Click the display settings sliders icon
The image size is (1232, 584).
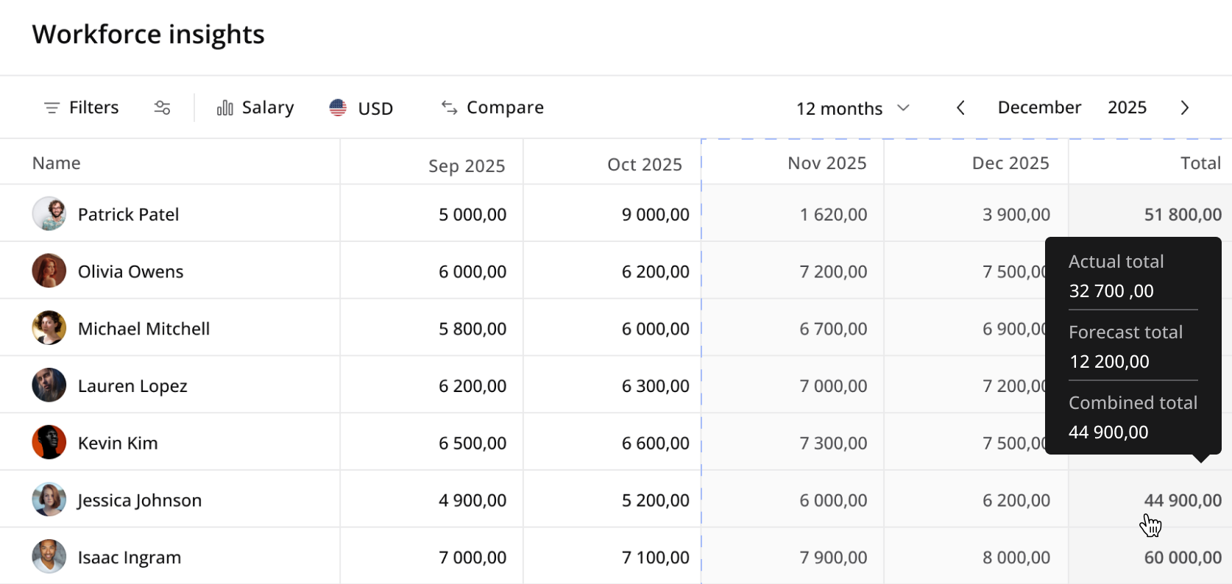pyautogui.click(x=162, y=107)
